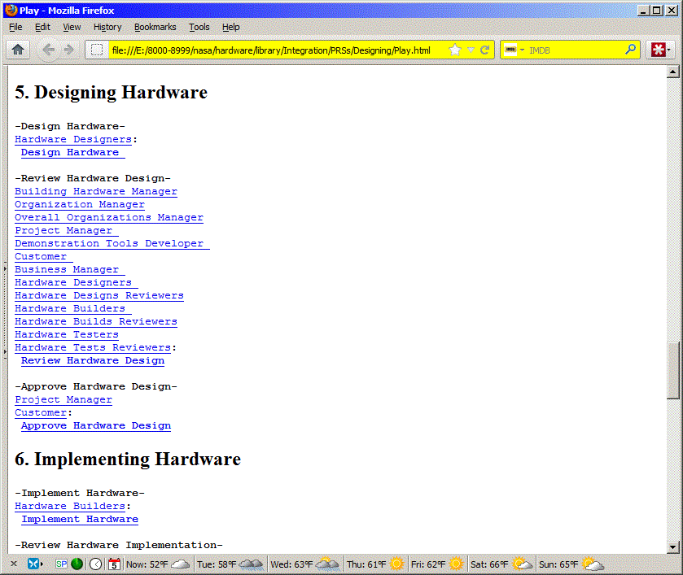This screenshot has height=575, width=683.
Task: Click the -Approve Hardware Design- label
Action: tap(96, 386)
